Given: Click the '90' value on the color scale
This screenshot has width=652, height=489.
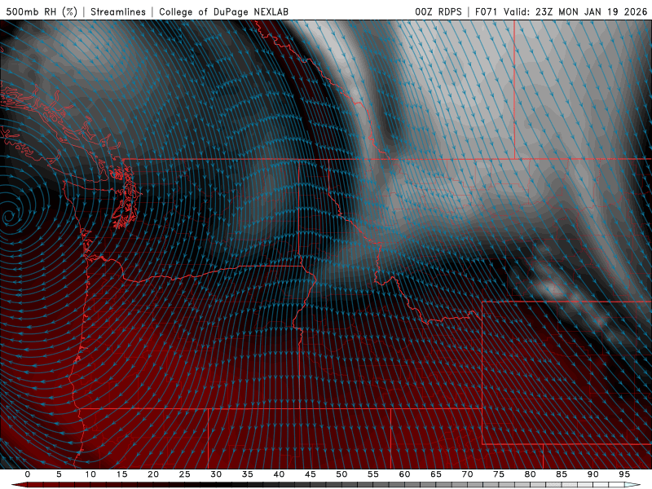Looking at the screenshot, I should 593,474.
